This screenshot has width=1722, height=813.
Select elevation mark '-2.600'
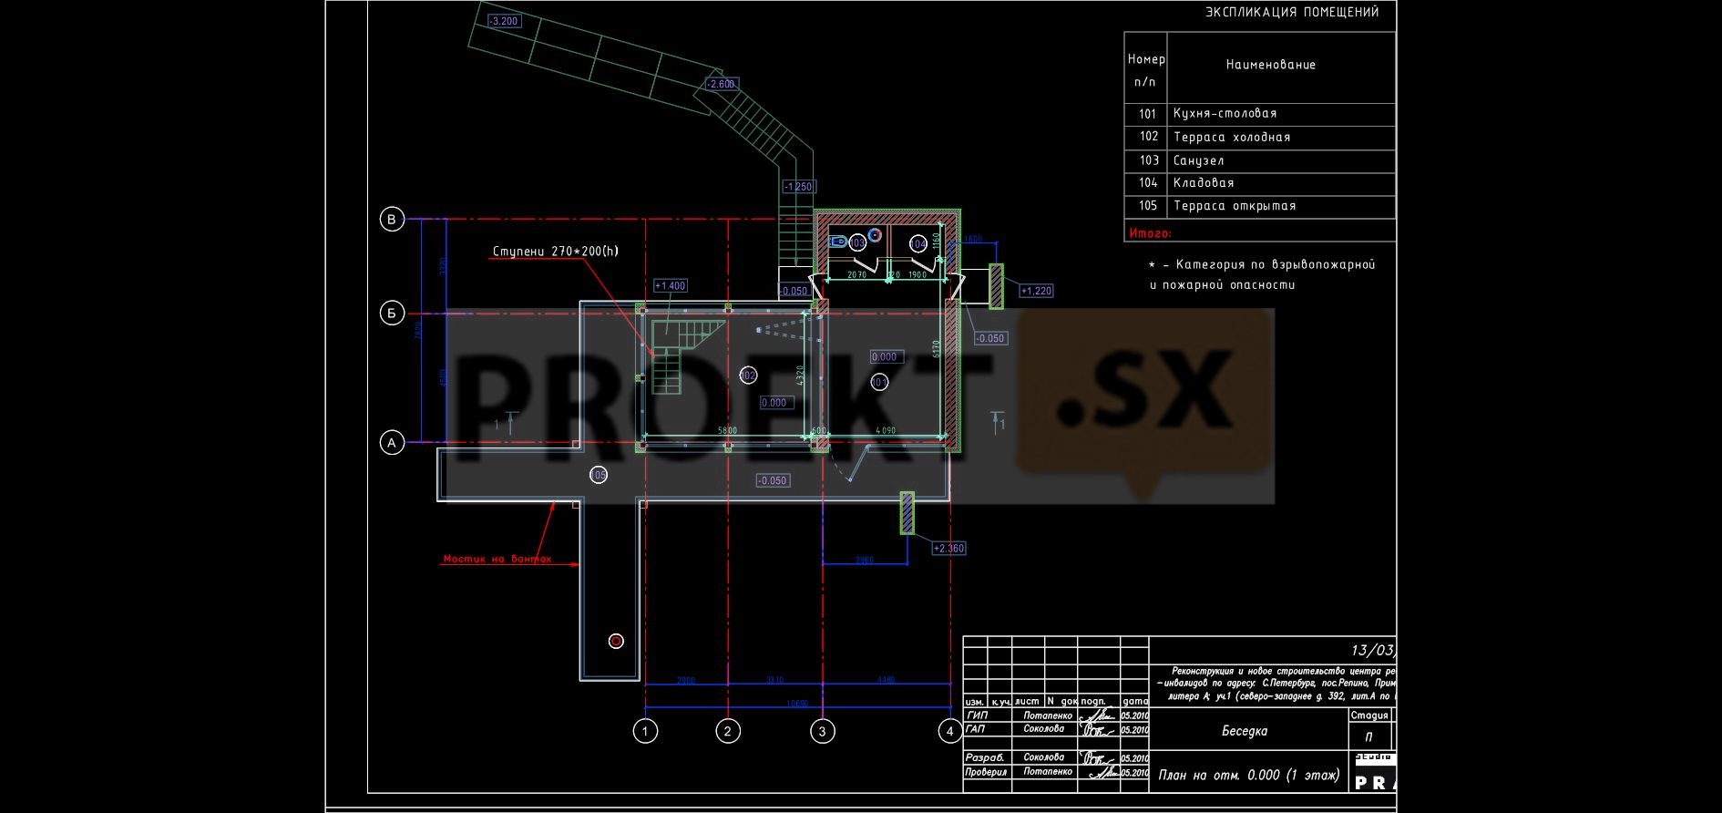coord(721,84)
